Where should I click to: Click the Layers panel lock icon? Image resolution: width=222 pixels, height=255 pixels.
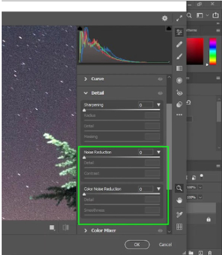pyautogui.click(x=208, y=220)
